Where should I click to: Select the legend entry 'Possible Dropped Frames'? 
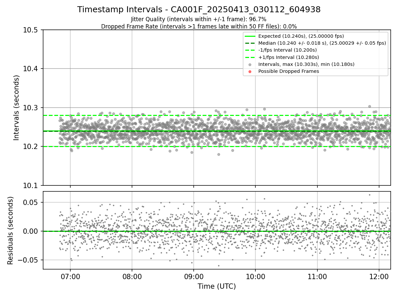[x=289, y=71]
